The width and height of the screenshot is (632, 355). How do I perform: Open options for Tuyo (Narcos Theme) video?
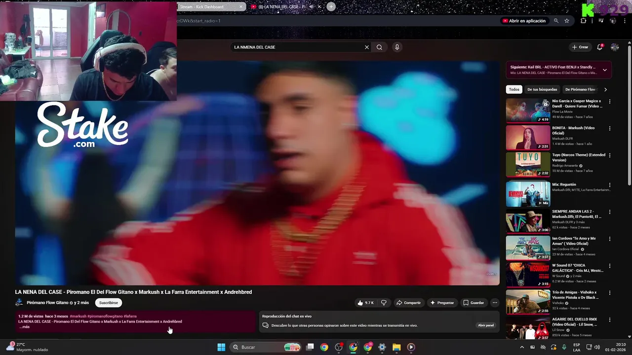click(x=610, y=155)
